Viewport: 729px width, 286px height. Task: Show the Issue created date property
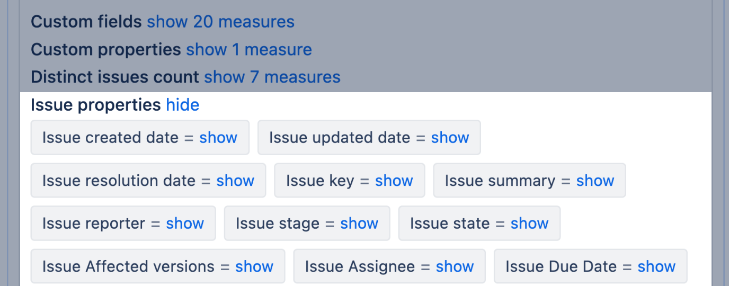tap(218, 138)
